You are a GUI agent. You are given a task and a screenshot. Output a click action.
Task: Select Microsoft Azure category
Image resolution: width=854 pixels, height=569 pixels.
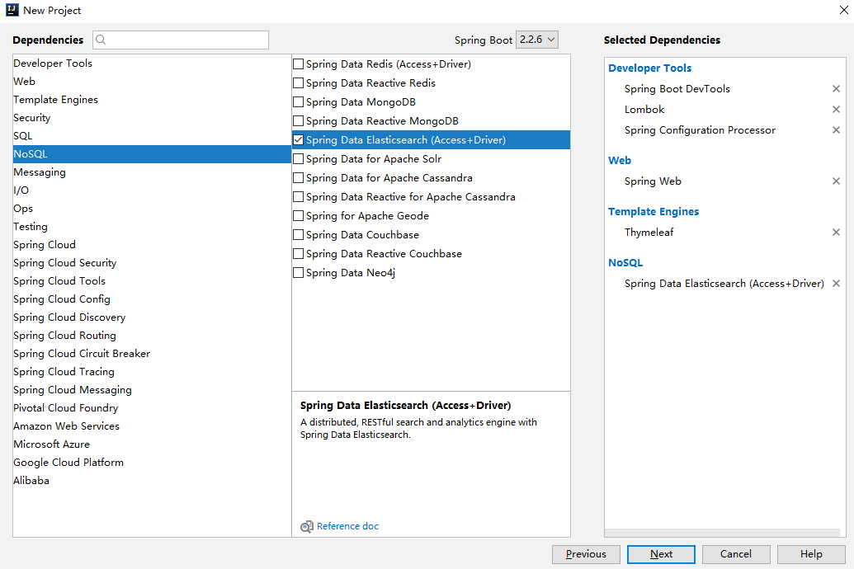[152, 444]
